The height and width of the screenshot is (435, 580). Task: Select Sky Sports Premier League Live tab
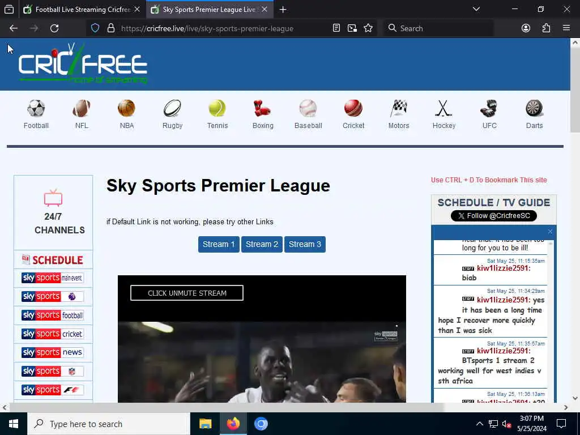coord(210,9)
